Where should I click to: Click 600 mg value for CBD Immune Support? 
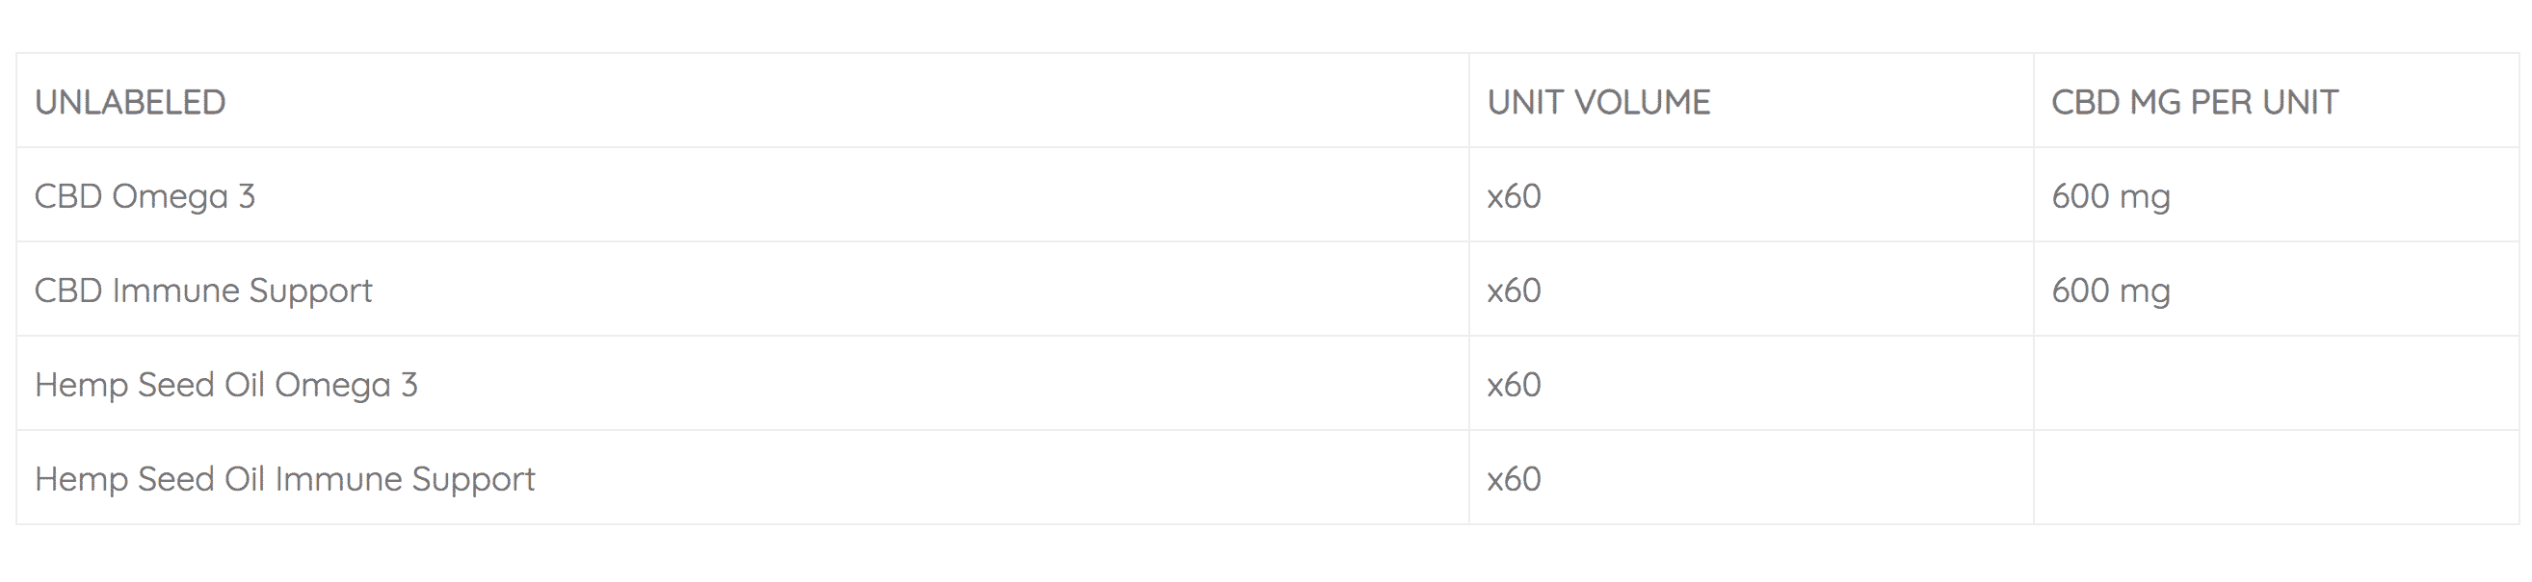[x=2110, y=291]
